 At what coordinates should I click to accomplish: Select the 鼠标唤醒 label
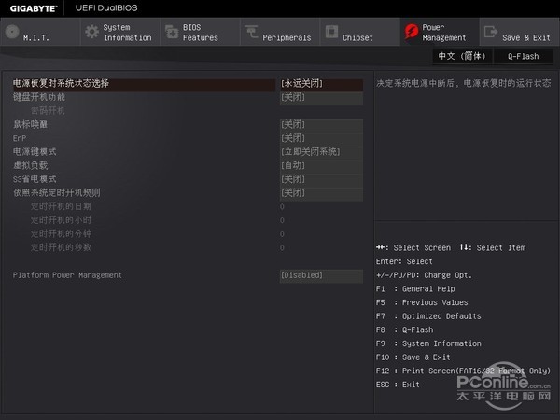point(31,125)
